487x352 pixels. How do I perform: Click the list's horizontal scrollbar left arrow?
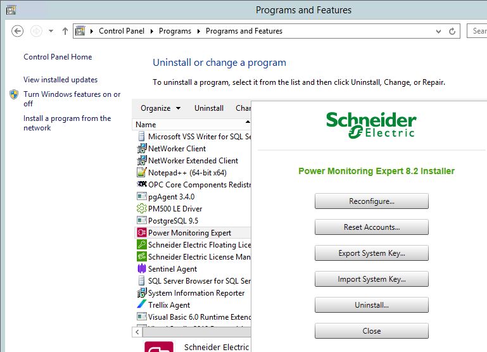137,332
